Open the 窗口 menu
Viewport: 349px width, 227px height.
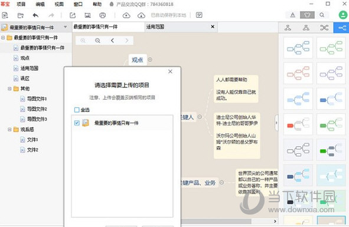pyautogui.click(x=78, y=4)
